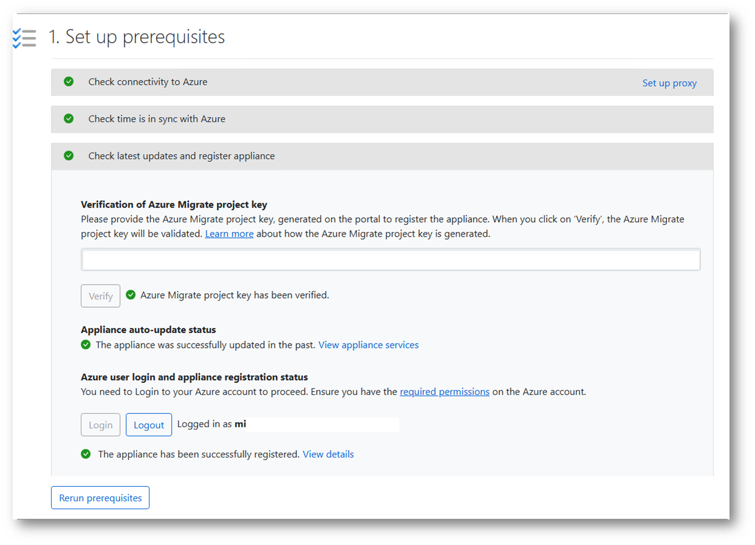Viewport: 755px width, 545px height.
Task: Collapse Check latest updates and register appliance
Action: point(182,156)
